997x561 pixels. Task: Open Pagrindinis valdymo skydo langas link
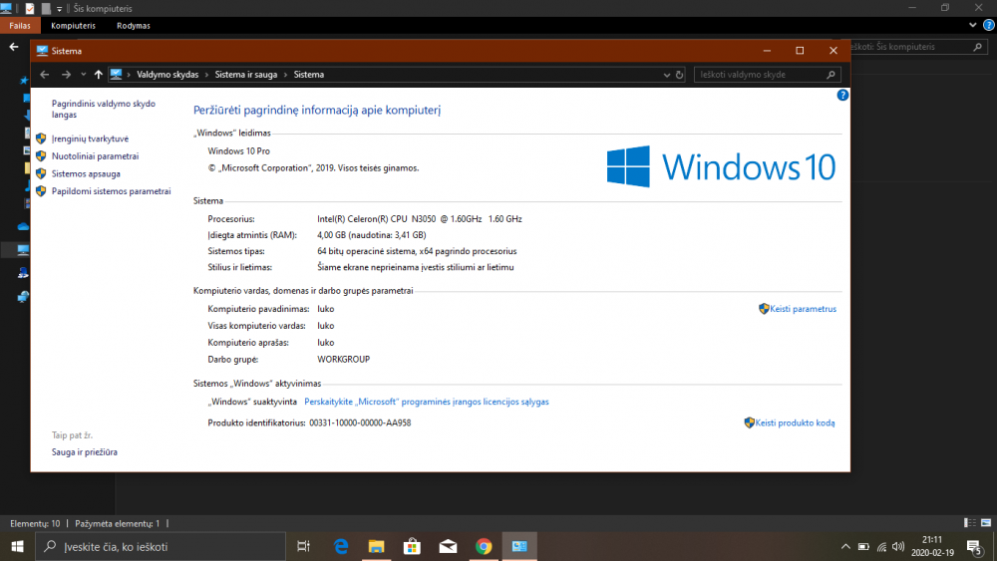pyautogui.click(x=103, y=110)
